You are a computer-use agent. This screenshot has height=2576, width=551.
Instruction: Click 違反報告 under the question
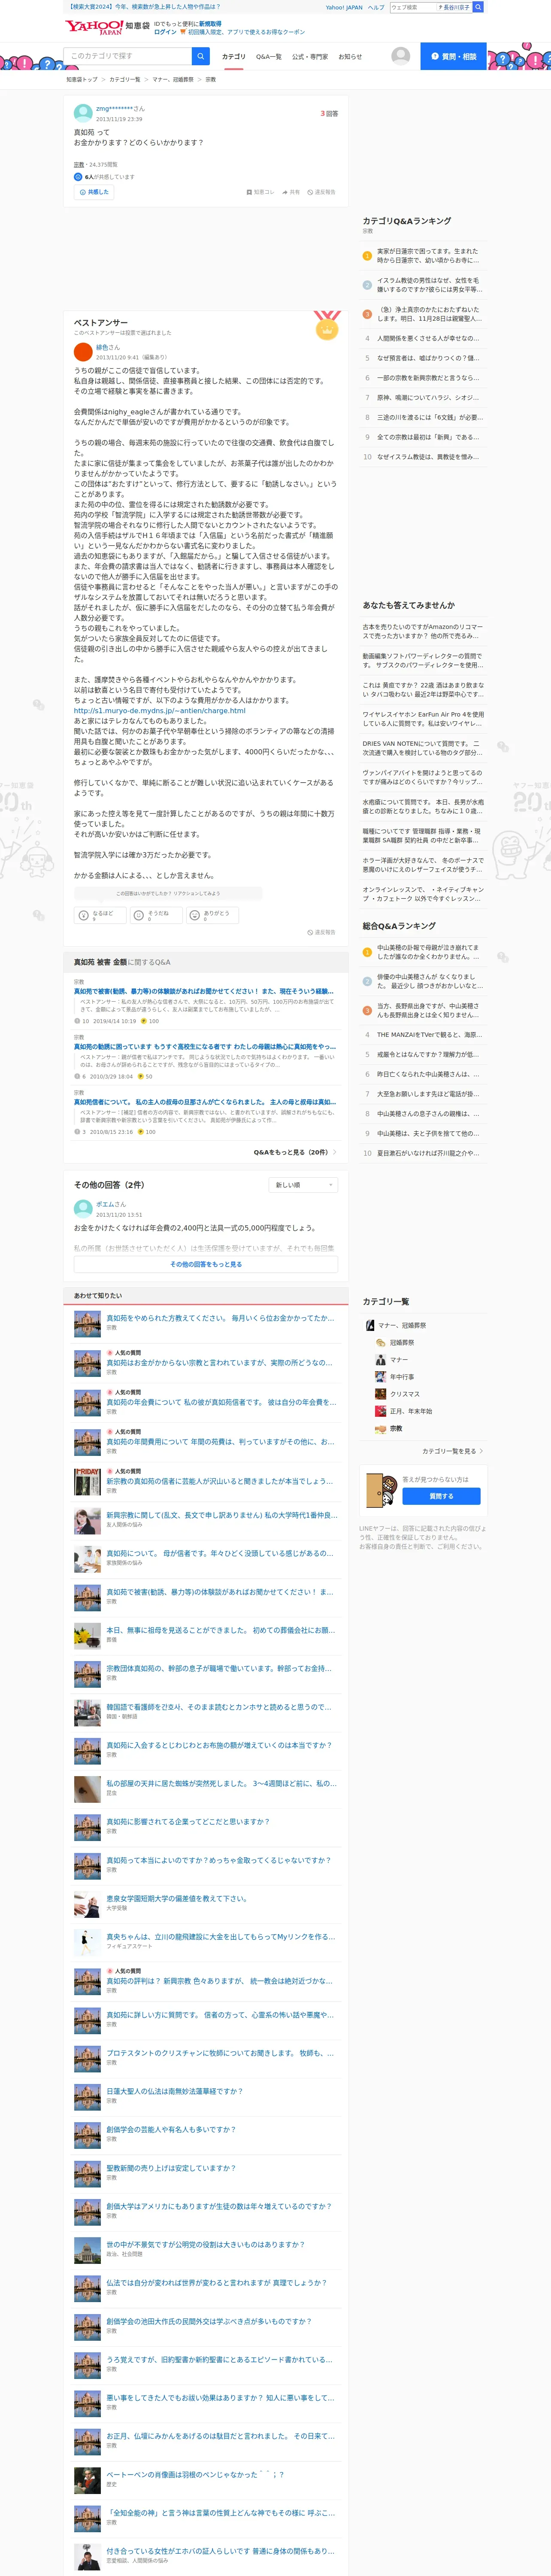322,192
